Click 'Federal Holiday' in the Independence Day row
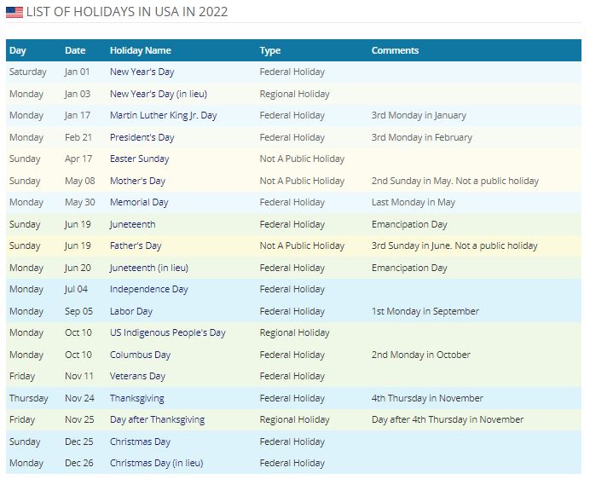Screen dimensions: 590x485 click(292, 289)
